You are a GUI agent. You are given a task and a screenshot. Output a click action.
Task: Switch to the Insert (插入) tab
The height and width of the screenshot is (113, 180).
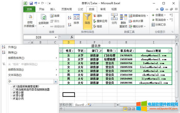pos(53,9)
